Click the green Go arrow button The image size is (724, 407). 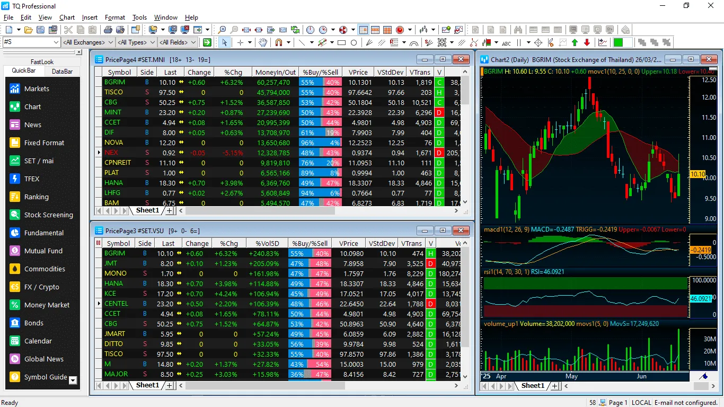[x=207, y=42]
